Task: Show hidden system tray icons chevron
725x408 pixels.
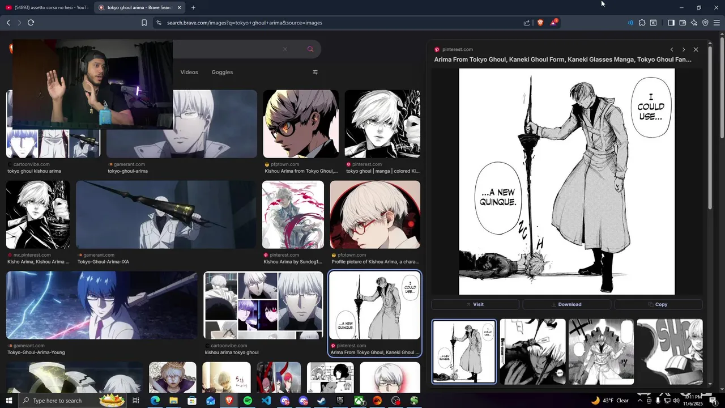Action: [640, 401]
